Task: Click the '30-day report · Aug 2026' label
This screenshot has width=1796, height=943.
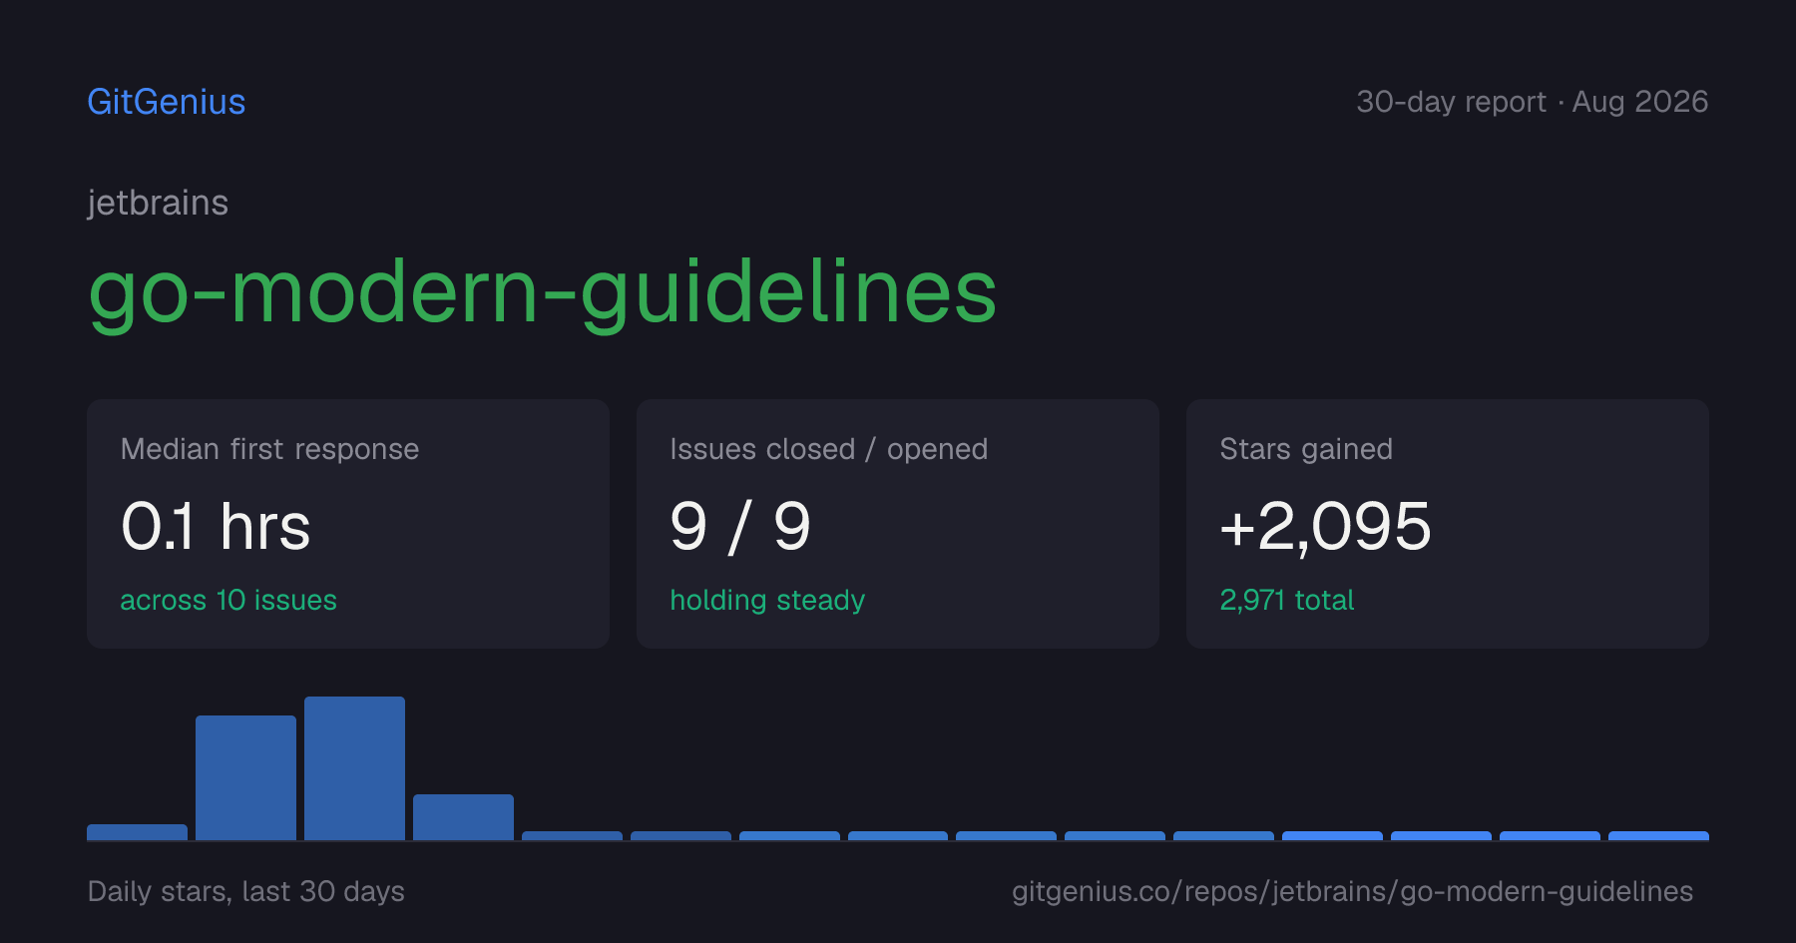Action: point(1532,102)
